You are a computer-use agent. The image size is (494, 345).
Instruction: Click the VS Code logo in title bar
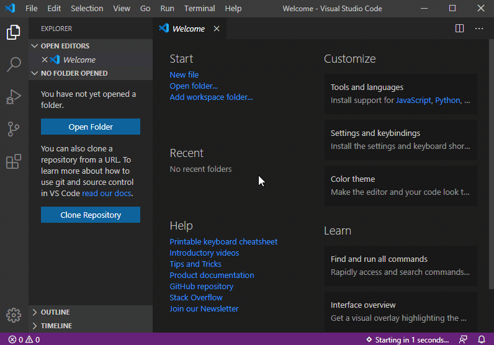click(10, 8)
